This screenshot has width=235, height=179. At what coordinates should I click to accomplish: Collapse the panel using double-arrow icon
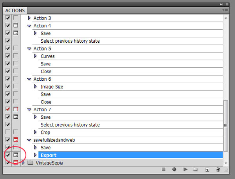221,4
